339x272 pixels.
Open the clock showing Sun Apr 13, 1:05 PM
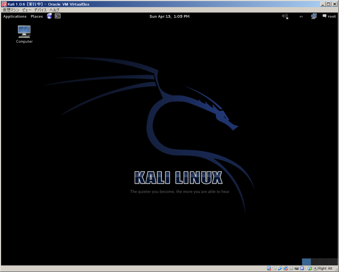pos(169,16)
